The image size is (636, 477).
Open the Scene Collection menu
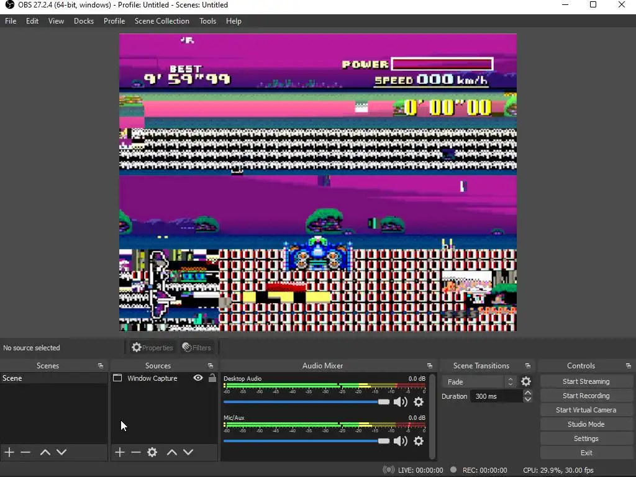click(162, 21)
